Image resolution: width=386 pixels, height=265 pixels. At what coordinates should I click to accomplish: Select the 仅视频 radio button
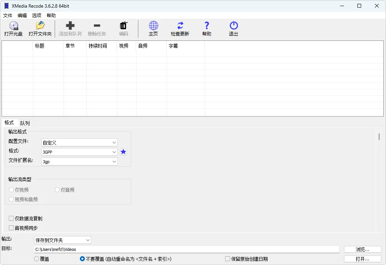click(11, 190)
